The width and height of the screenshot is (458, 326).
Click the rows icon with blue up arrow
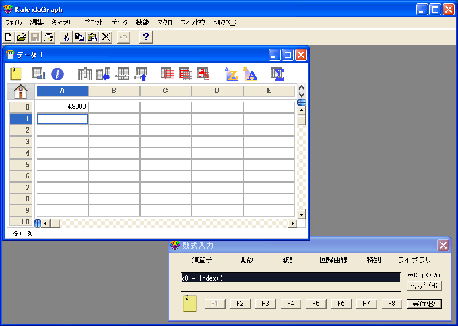pos(141,74)
